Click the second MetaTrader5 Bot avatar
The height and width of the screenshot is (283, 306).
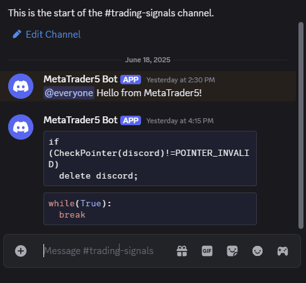tap(21, 127)
